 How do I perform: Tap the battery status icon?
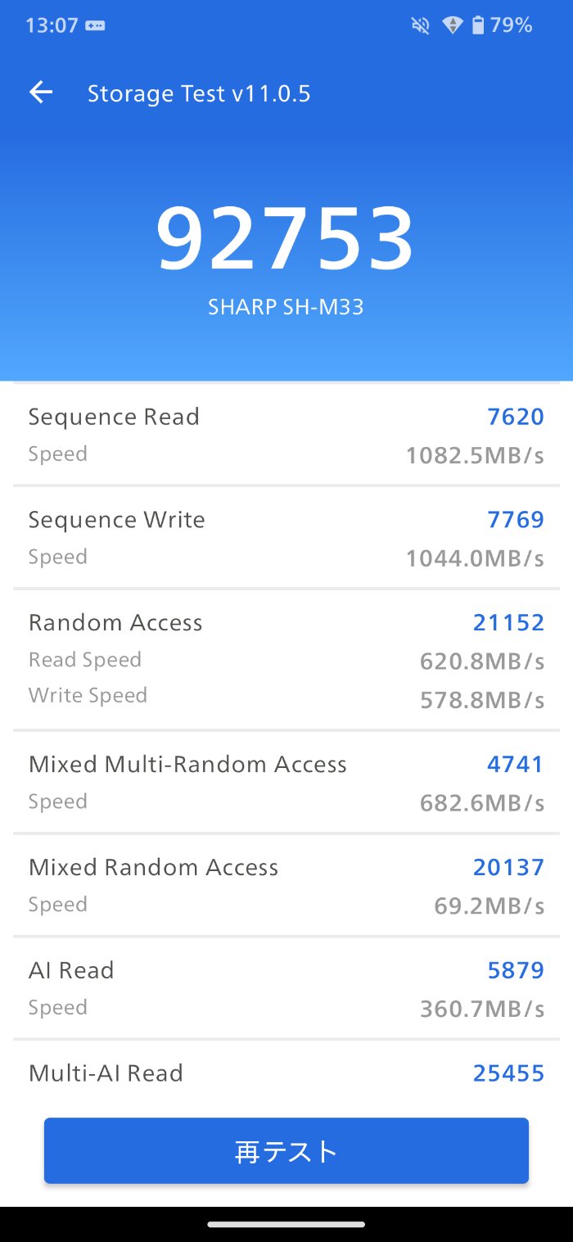[477, 25]
